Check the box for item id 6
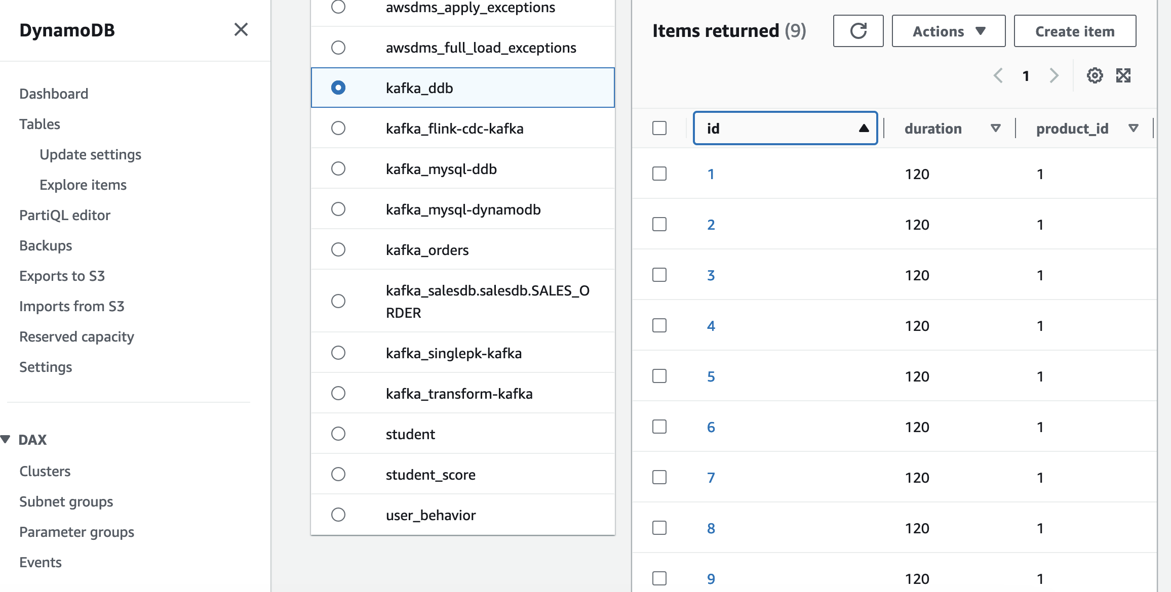 (x=659, y=427)
